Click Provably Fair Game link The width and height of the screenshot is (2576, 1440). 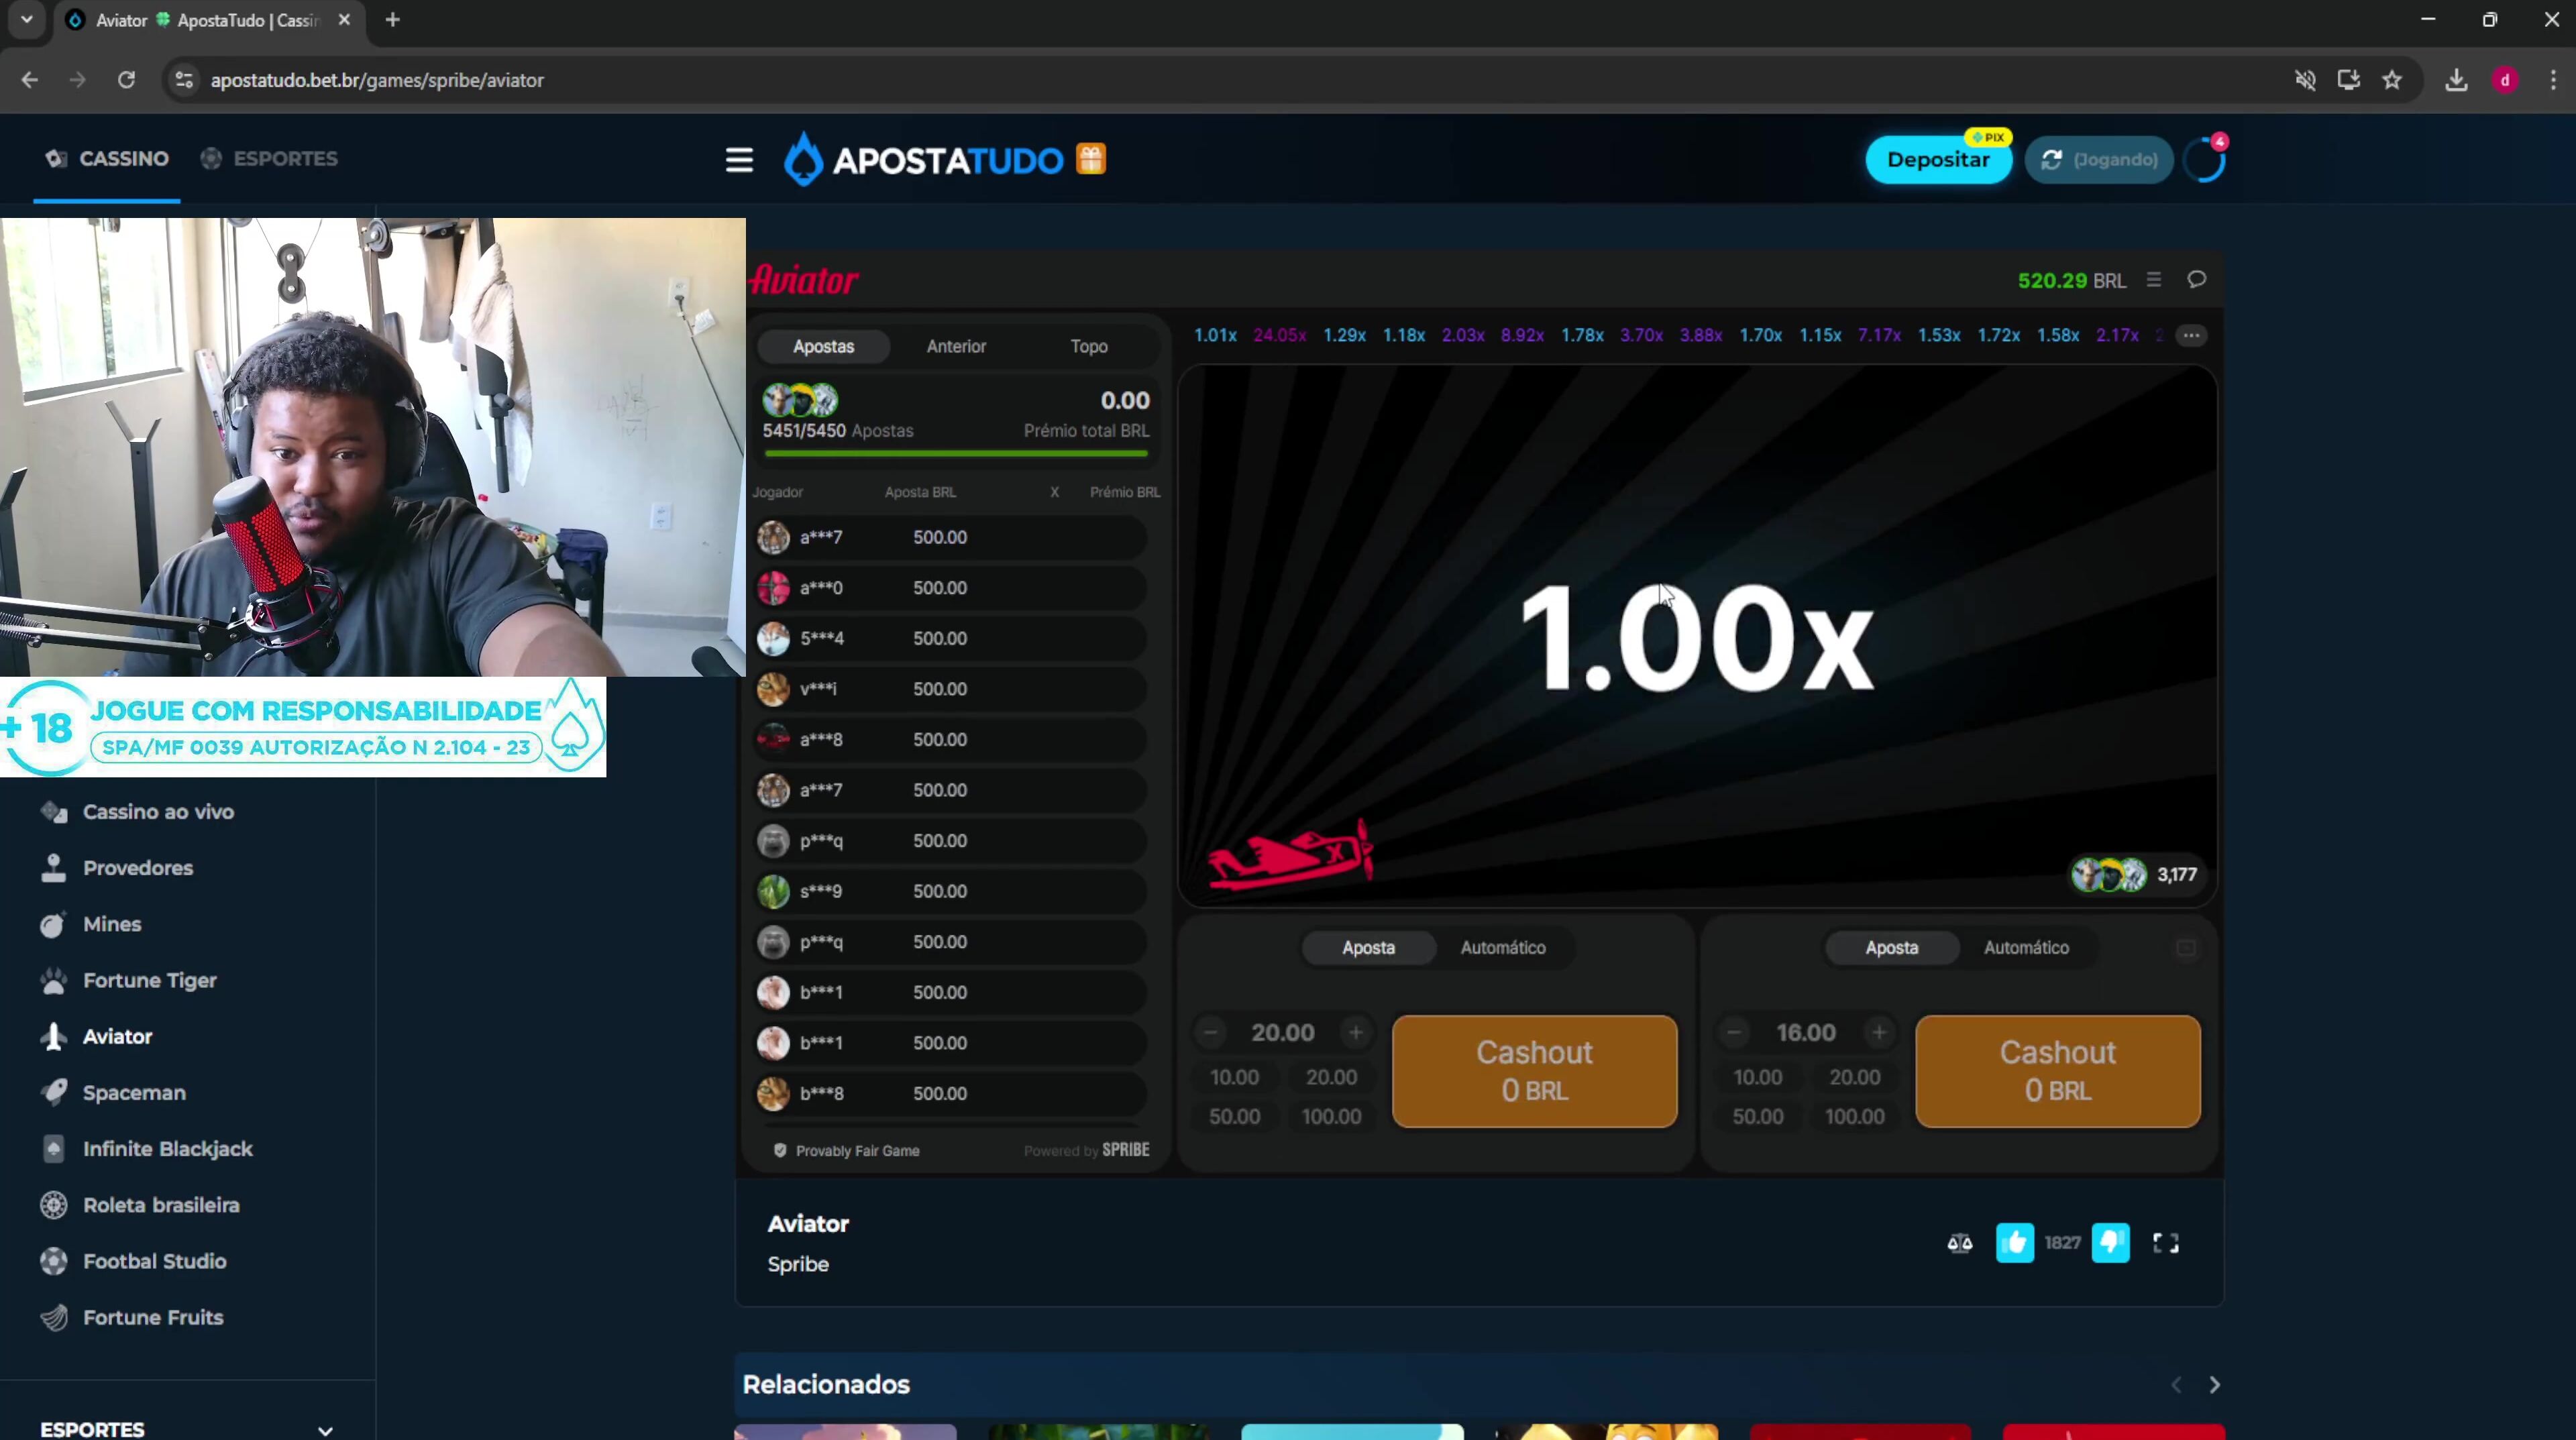[x=846, y=1151]
